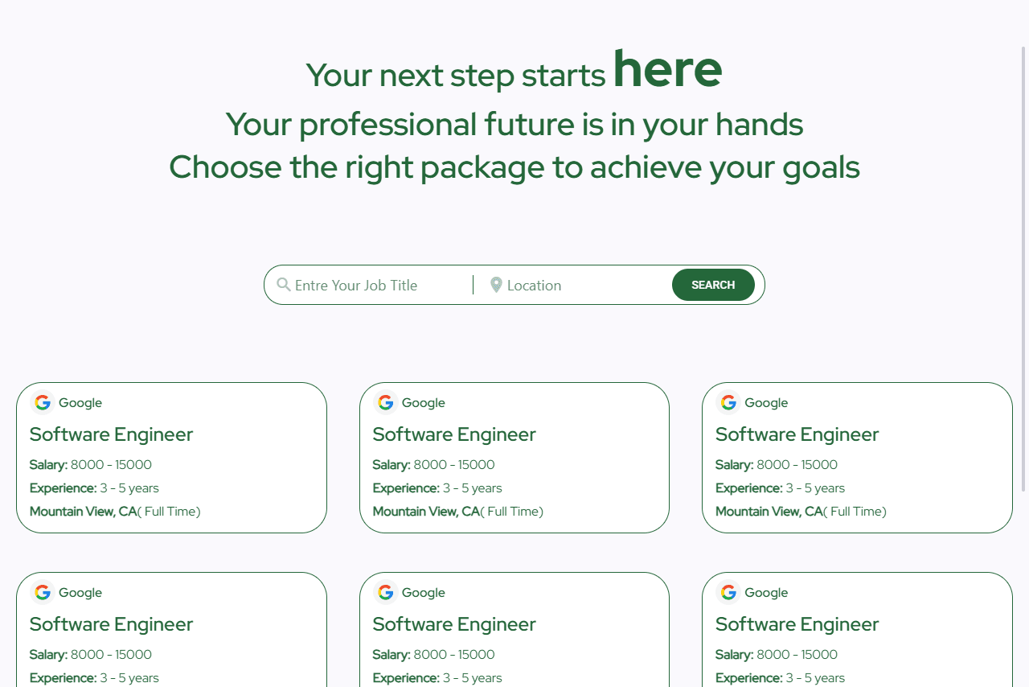Open the Software Engineer title in third card

coord(797,434)
